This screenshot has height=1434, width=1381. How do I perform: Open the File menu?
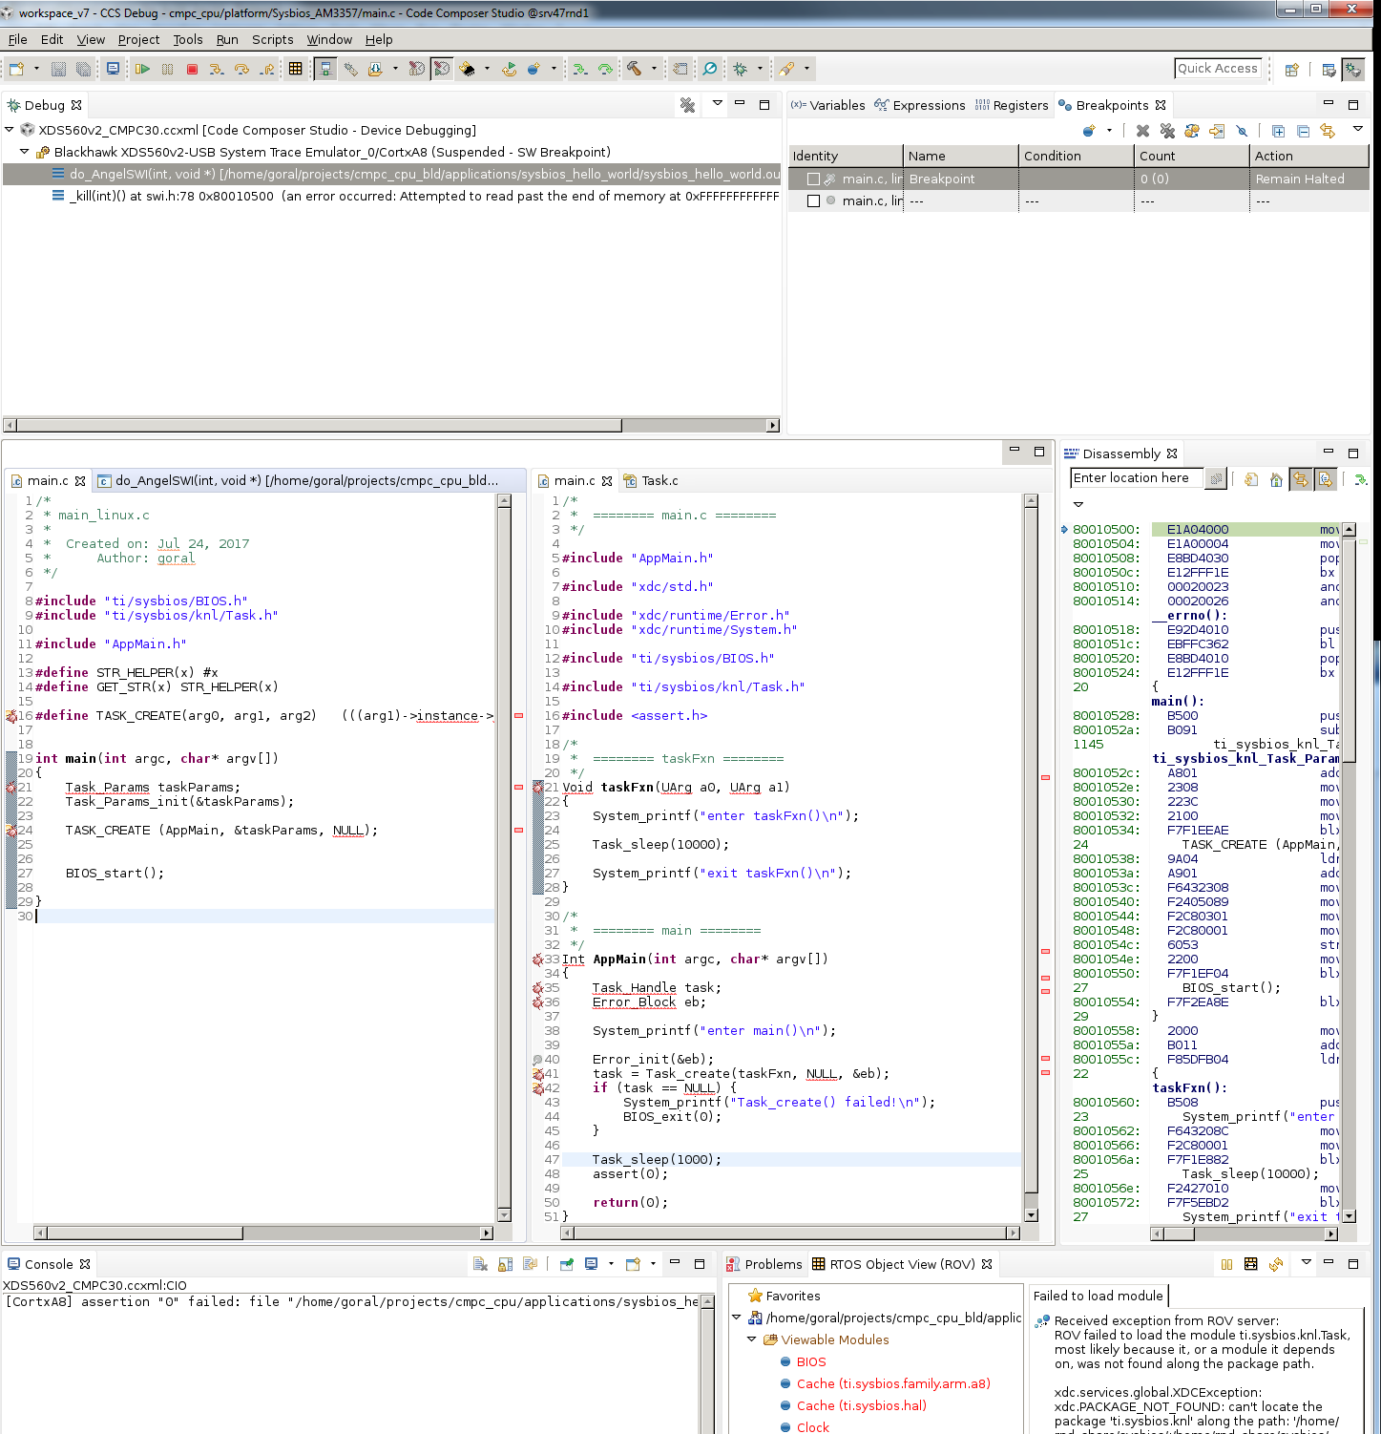[x=17, y=39]
